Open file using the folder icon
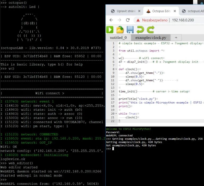 click(x=120, y=30)
